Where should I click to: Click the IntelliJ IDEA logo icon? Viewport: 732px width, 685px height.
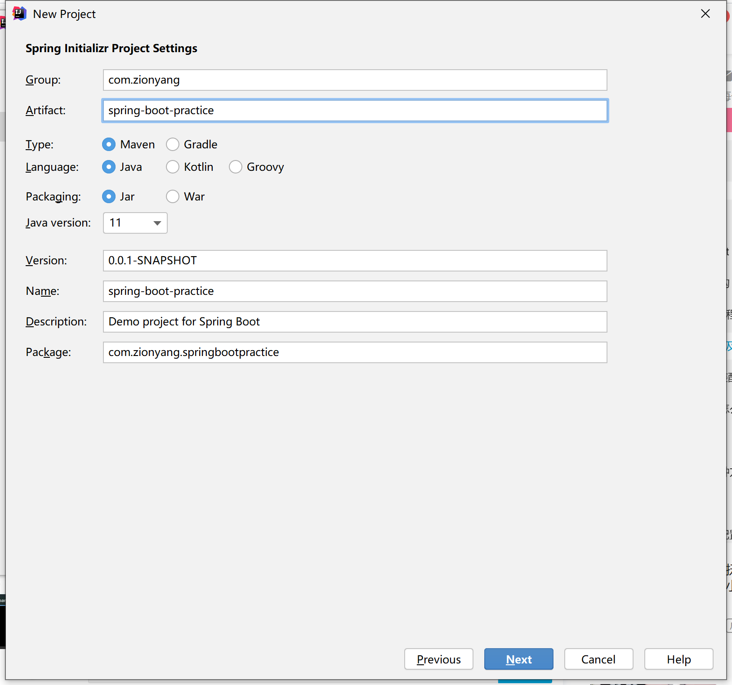(x=19, y=14)
